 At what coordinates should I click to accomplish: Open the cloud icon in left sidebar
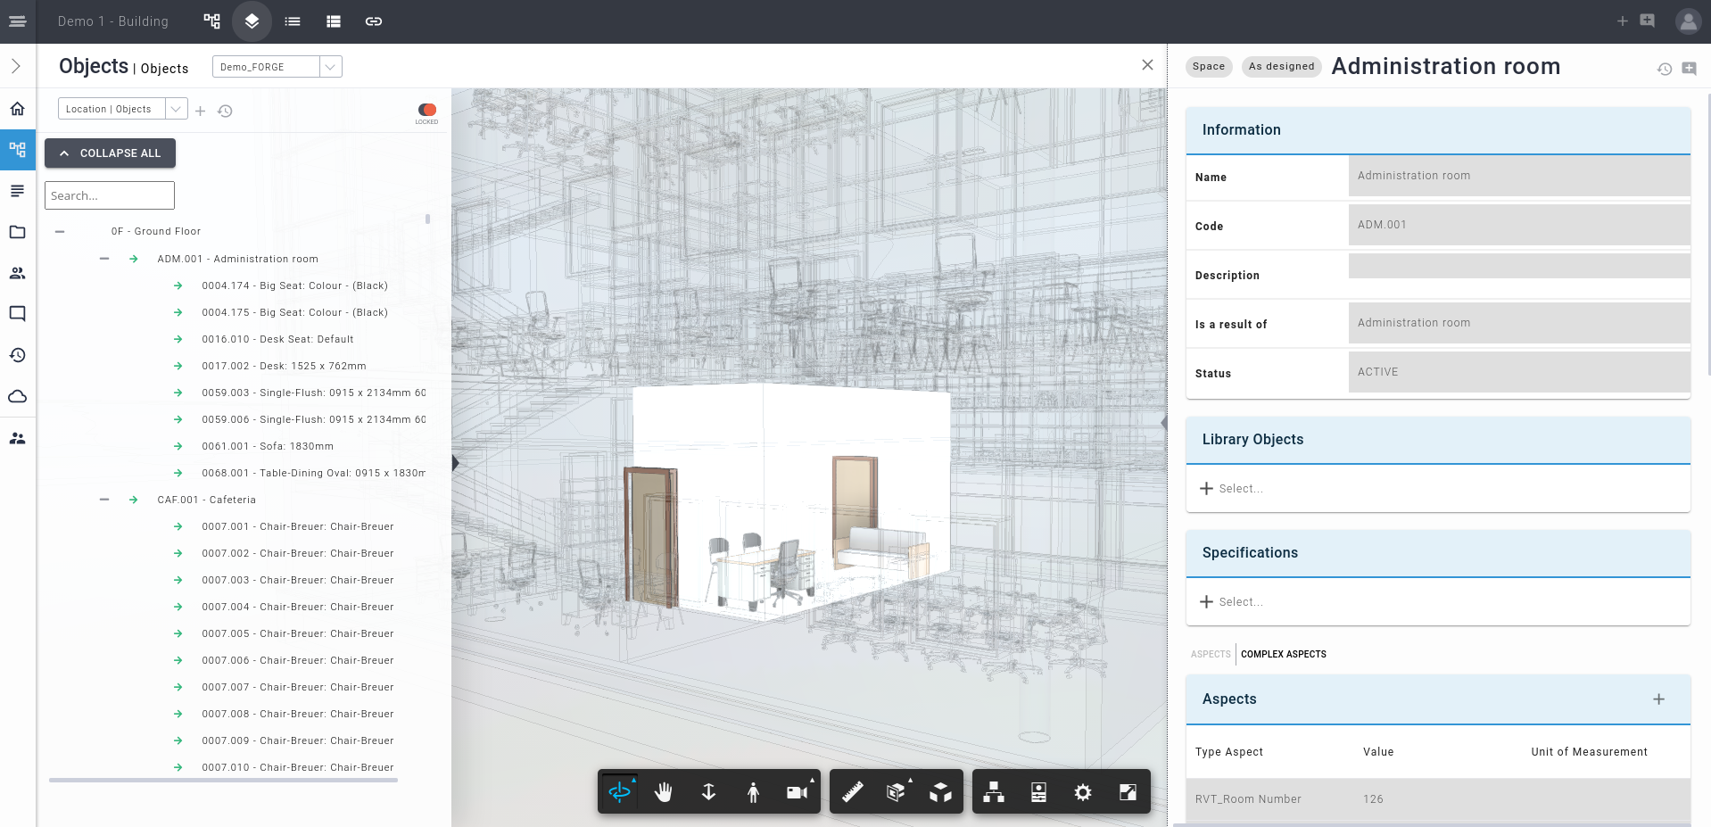(x=18, y=396)
